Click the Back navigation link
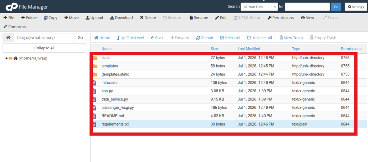Screen dimensions: 368x162 coord(157,38)
